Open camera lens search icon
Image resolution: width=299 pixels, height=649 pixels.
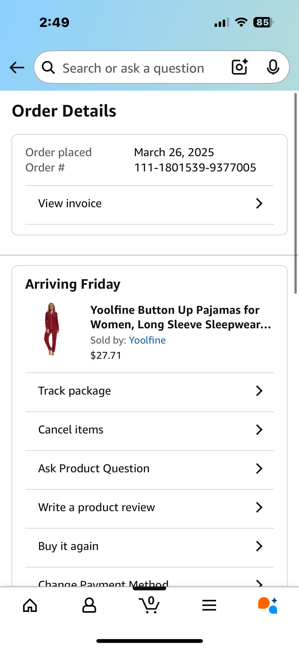click(x=240, y=67)
